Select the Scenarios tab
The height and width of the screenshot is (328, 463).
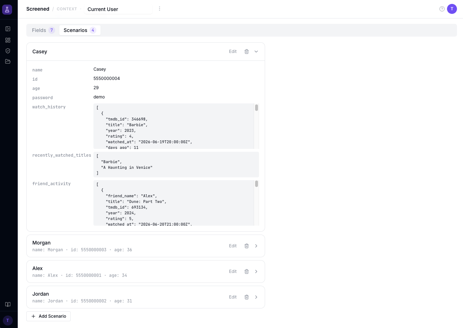pyautogui.click(x=80, y=30)
